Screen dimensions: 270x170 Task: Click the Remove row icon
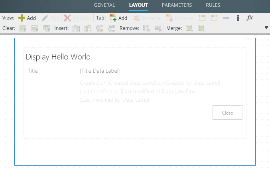(x=158, y=28)
